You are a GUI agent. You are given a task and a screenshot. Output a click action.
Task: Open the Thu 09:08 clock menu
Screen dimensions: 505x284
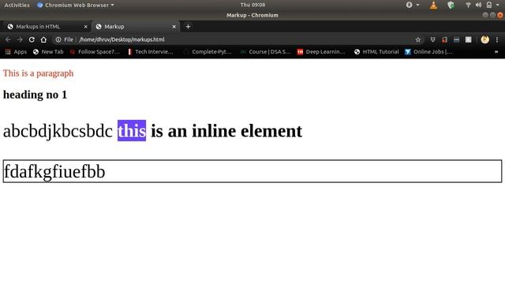tap(252, 5)
